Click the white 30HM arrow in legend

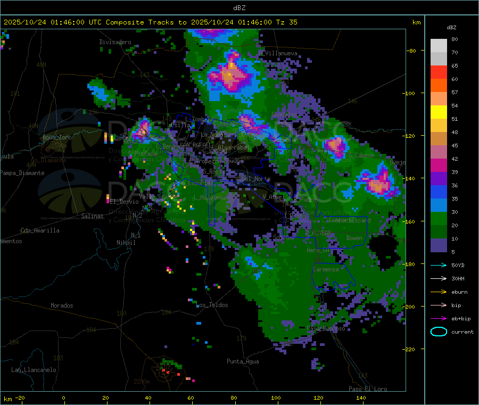tap(439, 278)
